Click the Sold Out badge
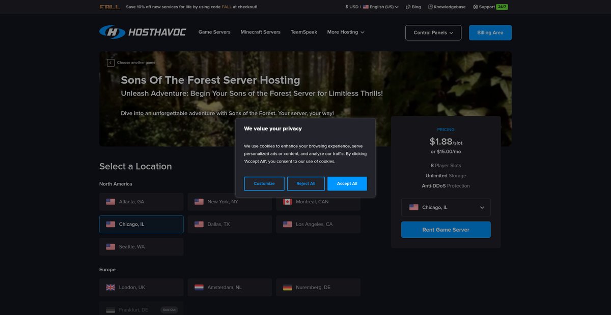The width and height of the screenshot is (611, 315). [x=170, y=309]
